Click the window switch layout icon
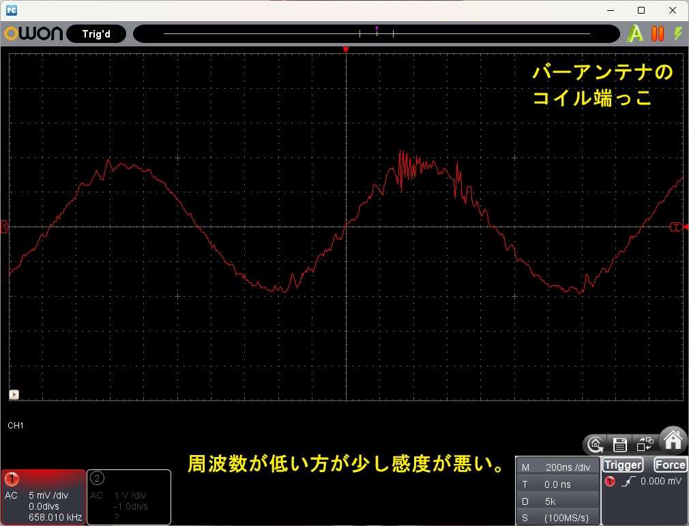689x526 pixels. pyautogui.click(x=645, y=444)
